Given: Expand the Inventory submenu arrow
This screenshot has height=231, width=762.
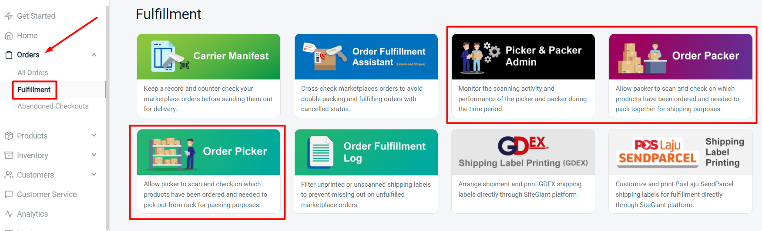Looking at the screenshot, I should (x=94, y=155).
